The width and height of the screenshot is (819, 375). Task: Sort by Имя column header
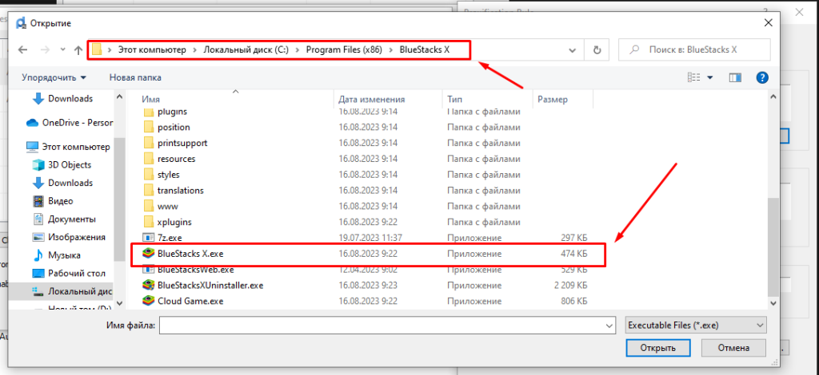tap(151, 99)
